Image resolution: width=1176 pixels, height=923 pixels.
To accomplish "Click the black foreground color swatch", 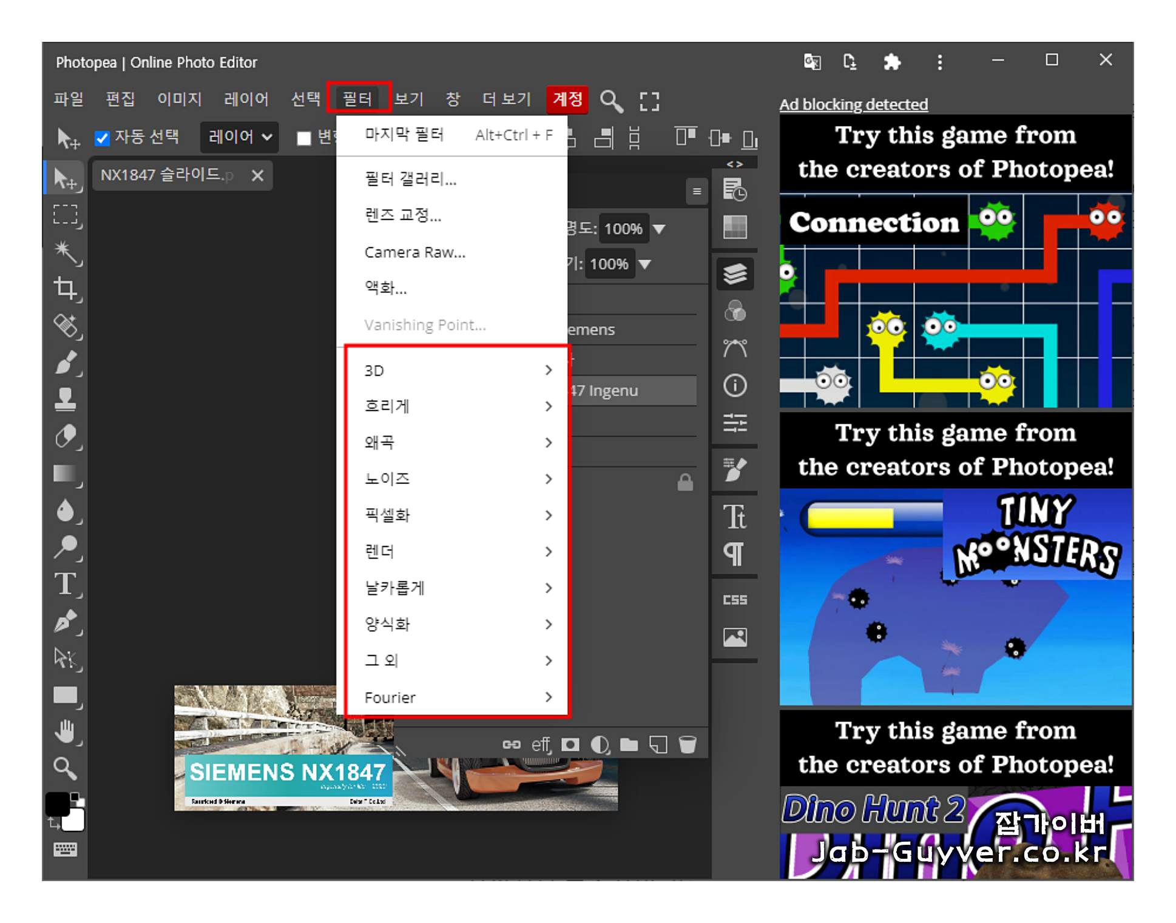I will tap(58, 804).
